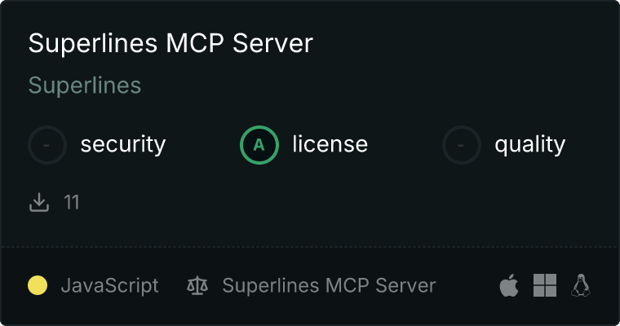Click the download count 11

pyautogui.click(x=72, y=202)
